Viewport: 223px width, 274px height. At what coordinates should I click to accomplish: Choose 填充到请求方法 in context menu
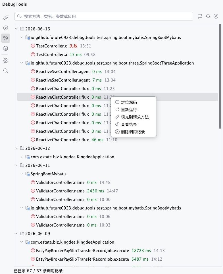134,117
